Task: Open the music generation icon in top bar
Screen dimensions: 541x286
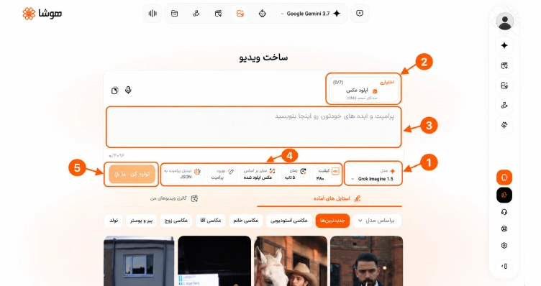Action: coord(196,14)
